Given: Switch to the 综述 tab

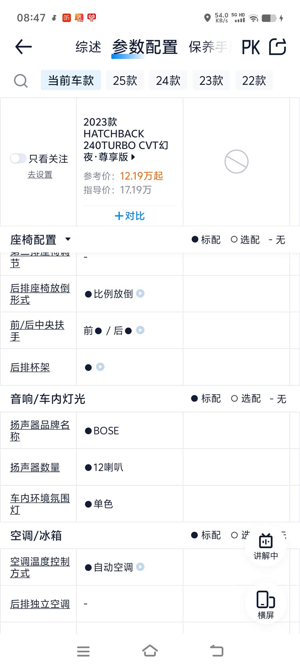Looking at the screenshot, I should pyautogui.click(x=88, y=47).
